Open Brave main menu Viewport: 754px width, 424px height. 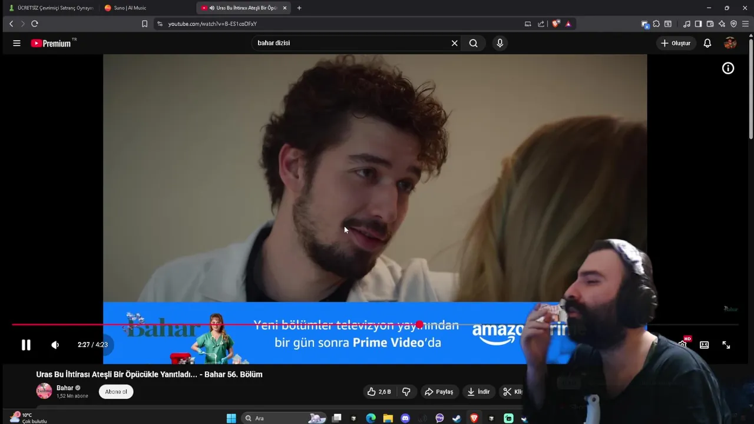(745, 24)
